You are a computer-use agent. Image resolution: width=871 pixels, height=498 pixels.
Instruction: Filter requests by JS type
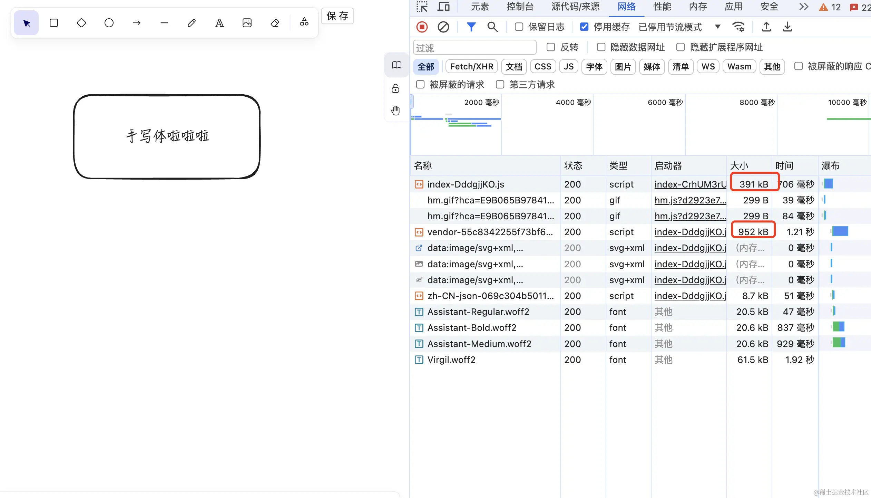coord(569,67)
